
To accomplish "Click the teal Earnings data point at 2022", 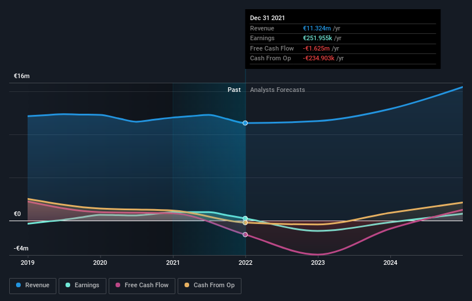I will [245, 218].
